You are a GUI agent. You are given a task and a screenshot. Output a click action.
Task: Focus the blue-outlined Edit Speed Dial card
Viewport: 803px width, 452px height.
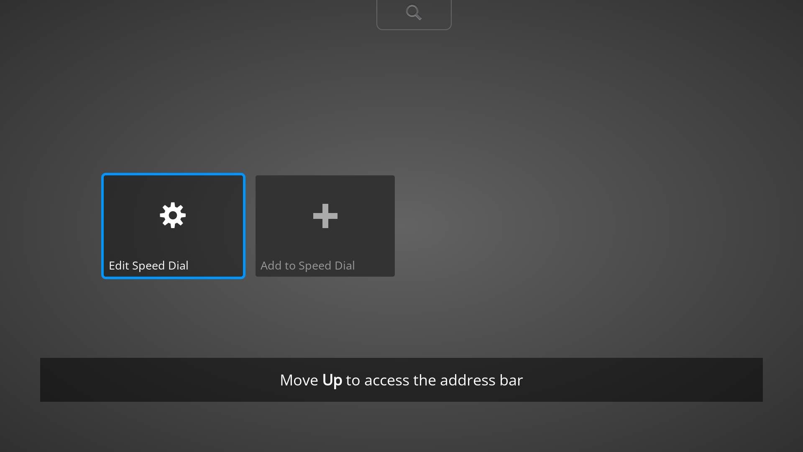[x=173, y=226]
